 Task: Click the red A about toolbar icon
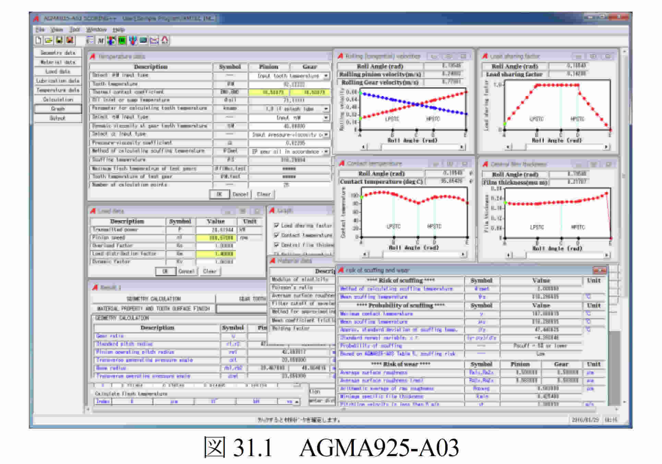(165, 40)
